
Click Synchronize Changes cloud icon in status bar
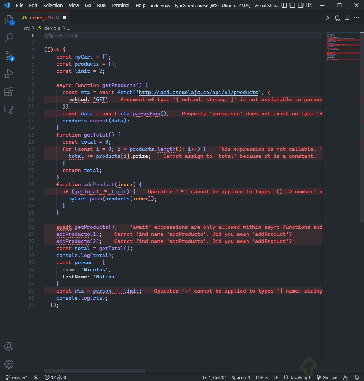[36, 377]
